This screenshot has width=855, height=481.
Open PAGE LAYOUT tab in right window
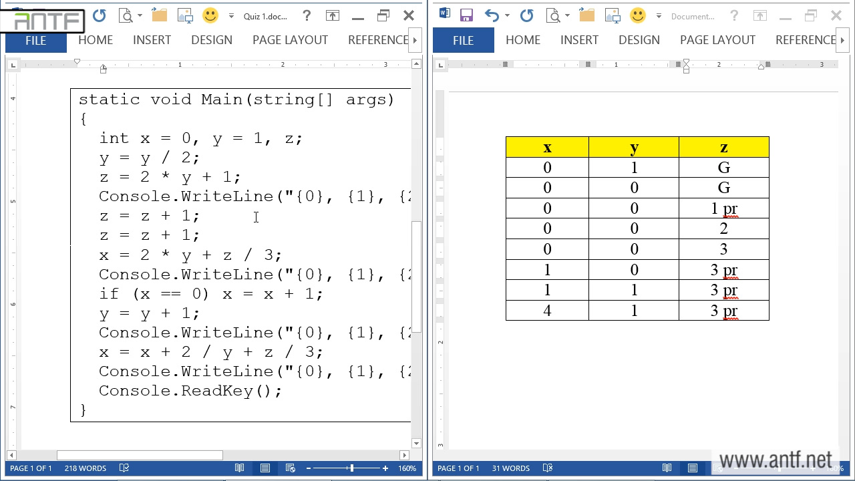(717, 40)
